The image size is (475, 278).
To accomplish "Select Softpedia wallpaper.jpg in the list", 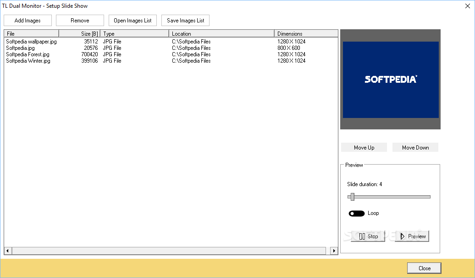I will coord(32,42).
